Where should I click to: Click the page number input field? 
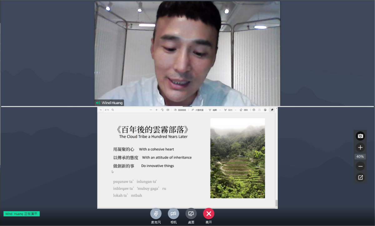(101, 110)
